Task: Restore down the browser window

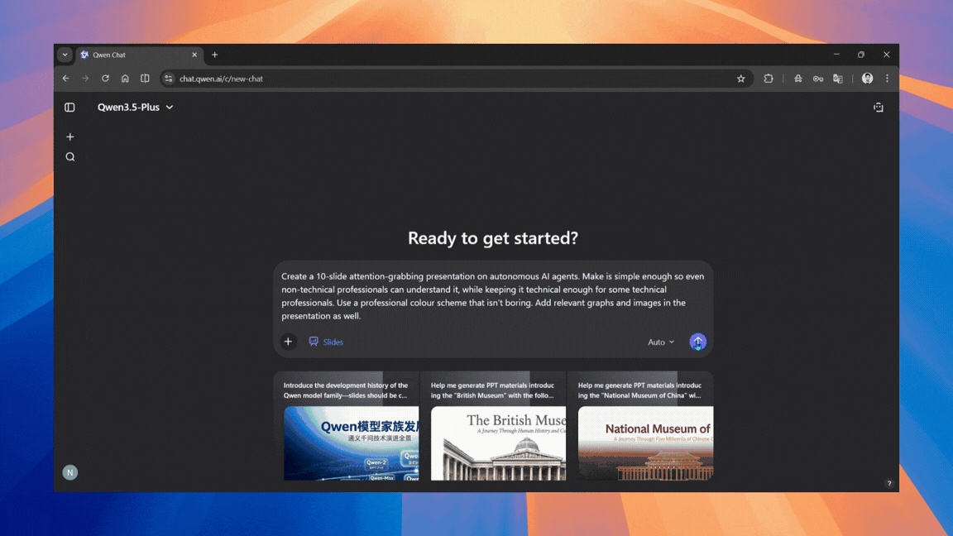Action: coord(861,55)
